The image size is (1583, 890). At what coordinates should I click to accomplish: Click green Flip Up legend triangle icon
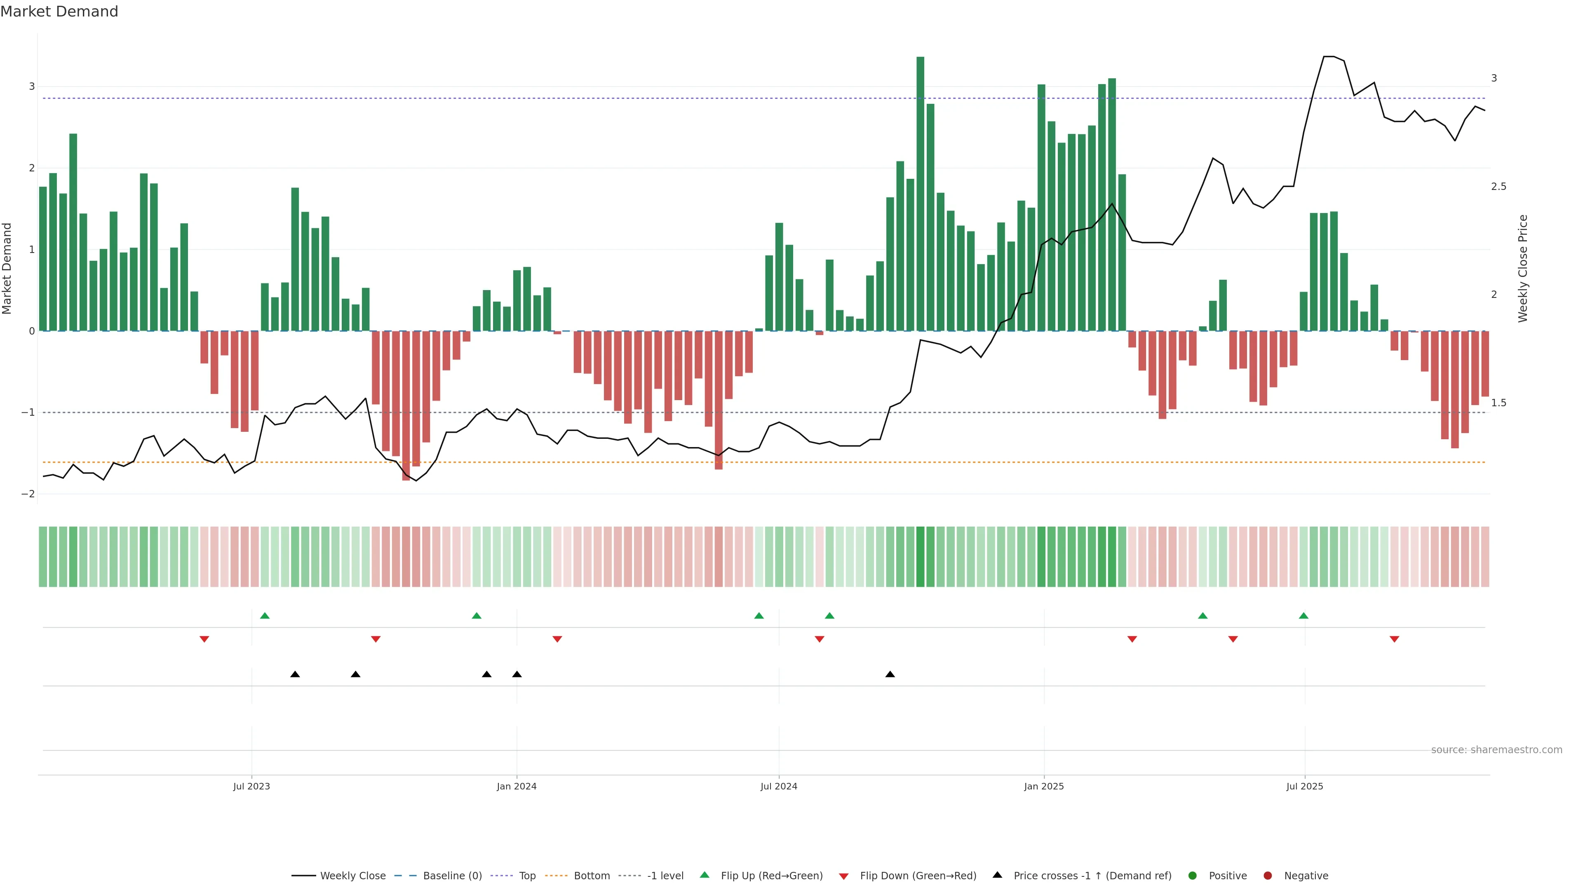pyautogui.click(x=705, y=875)
